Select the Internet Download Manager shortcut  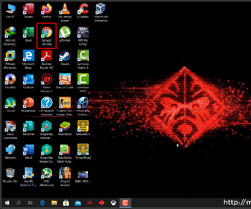pyautogui.click(x=11, y=36)
